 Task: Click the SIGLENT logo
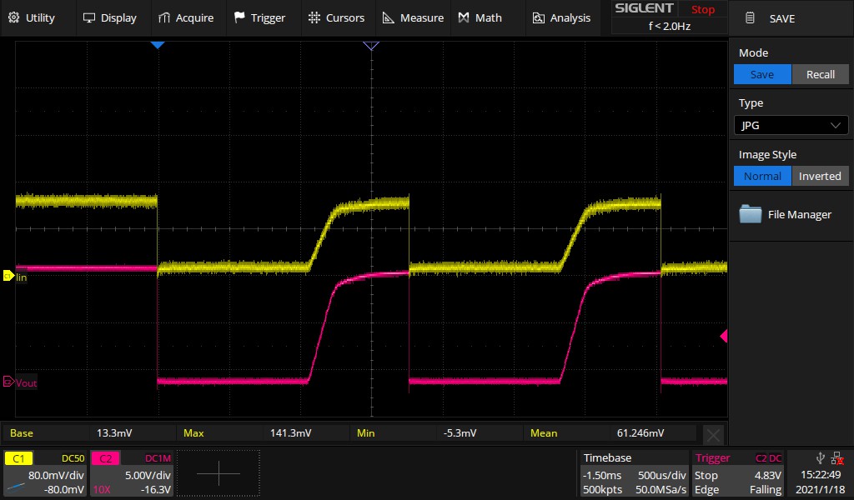[644, 8]
